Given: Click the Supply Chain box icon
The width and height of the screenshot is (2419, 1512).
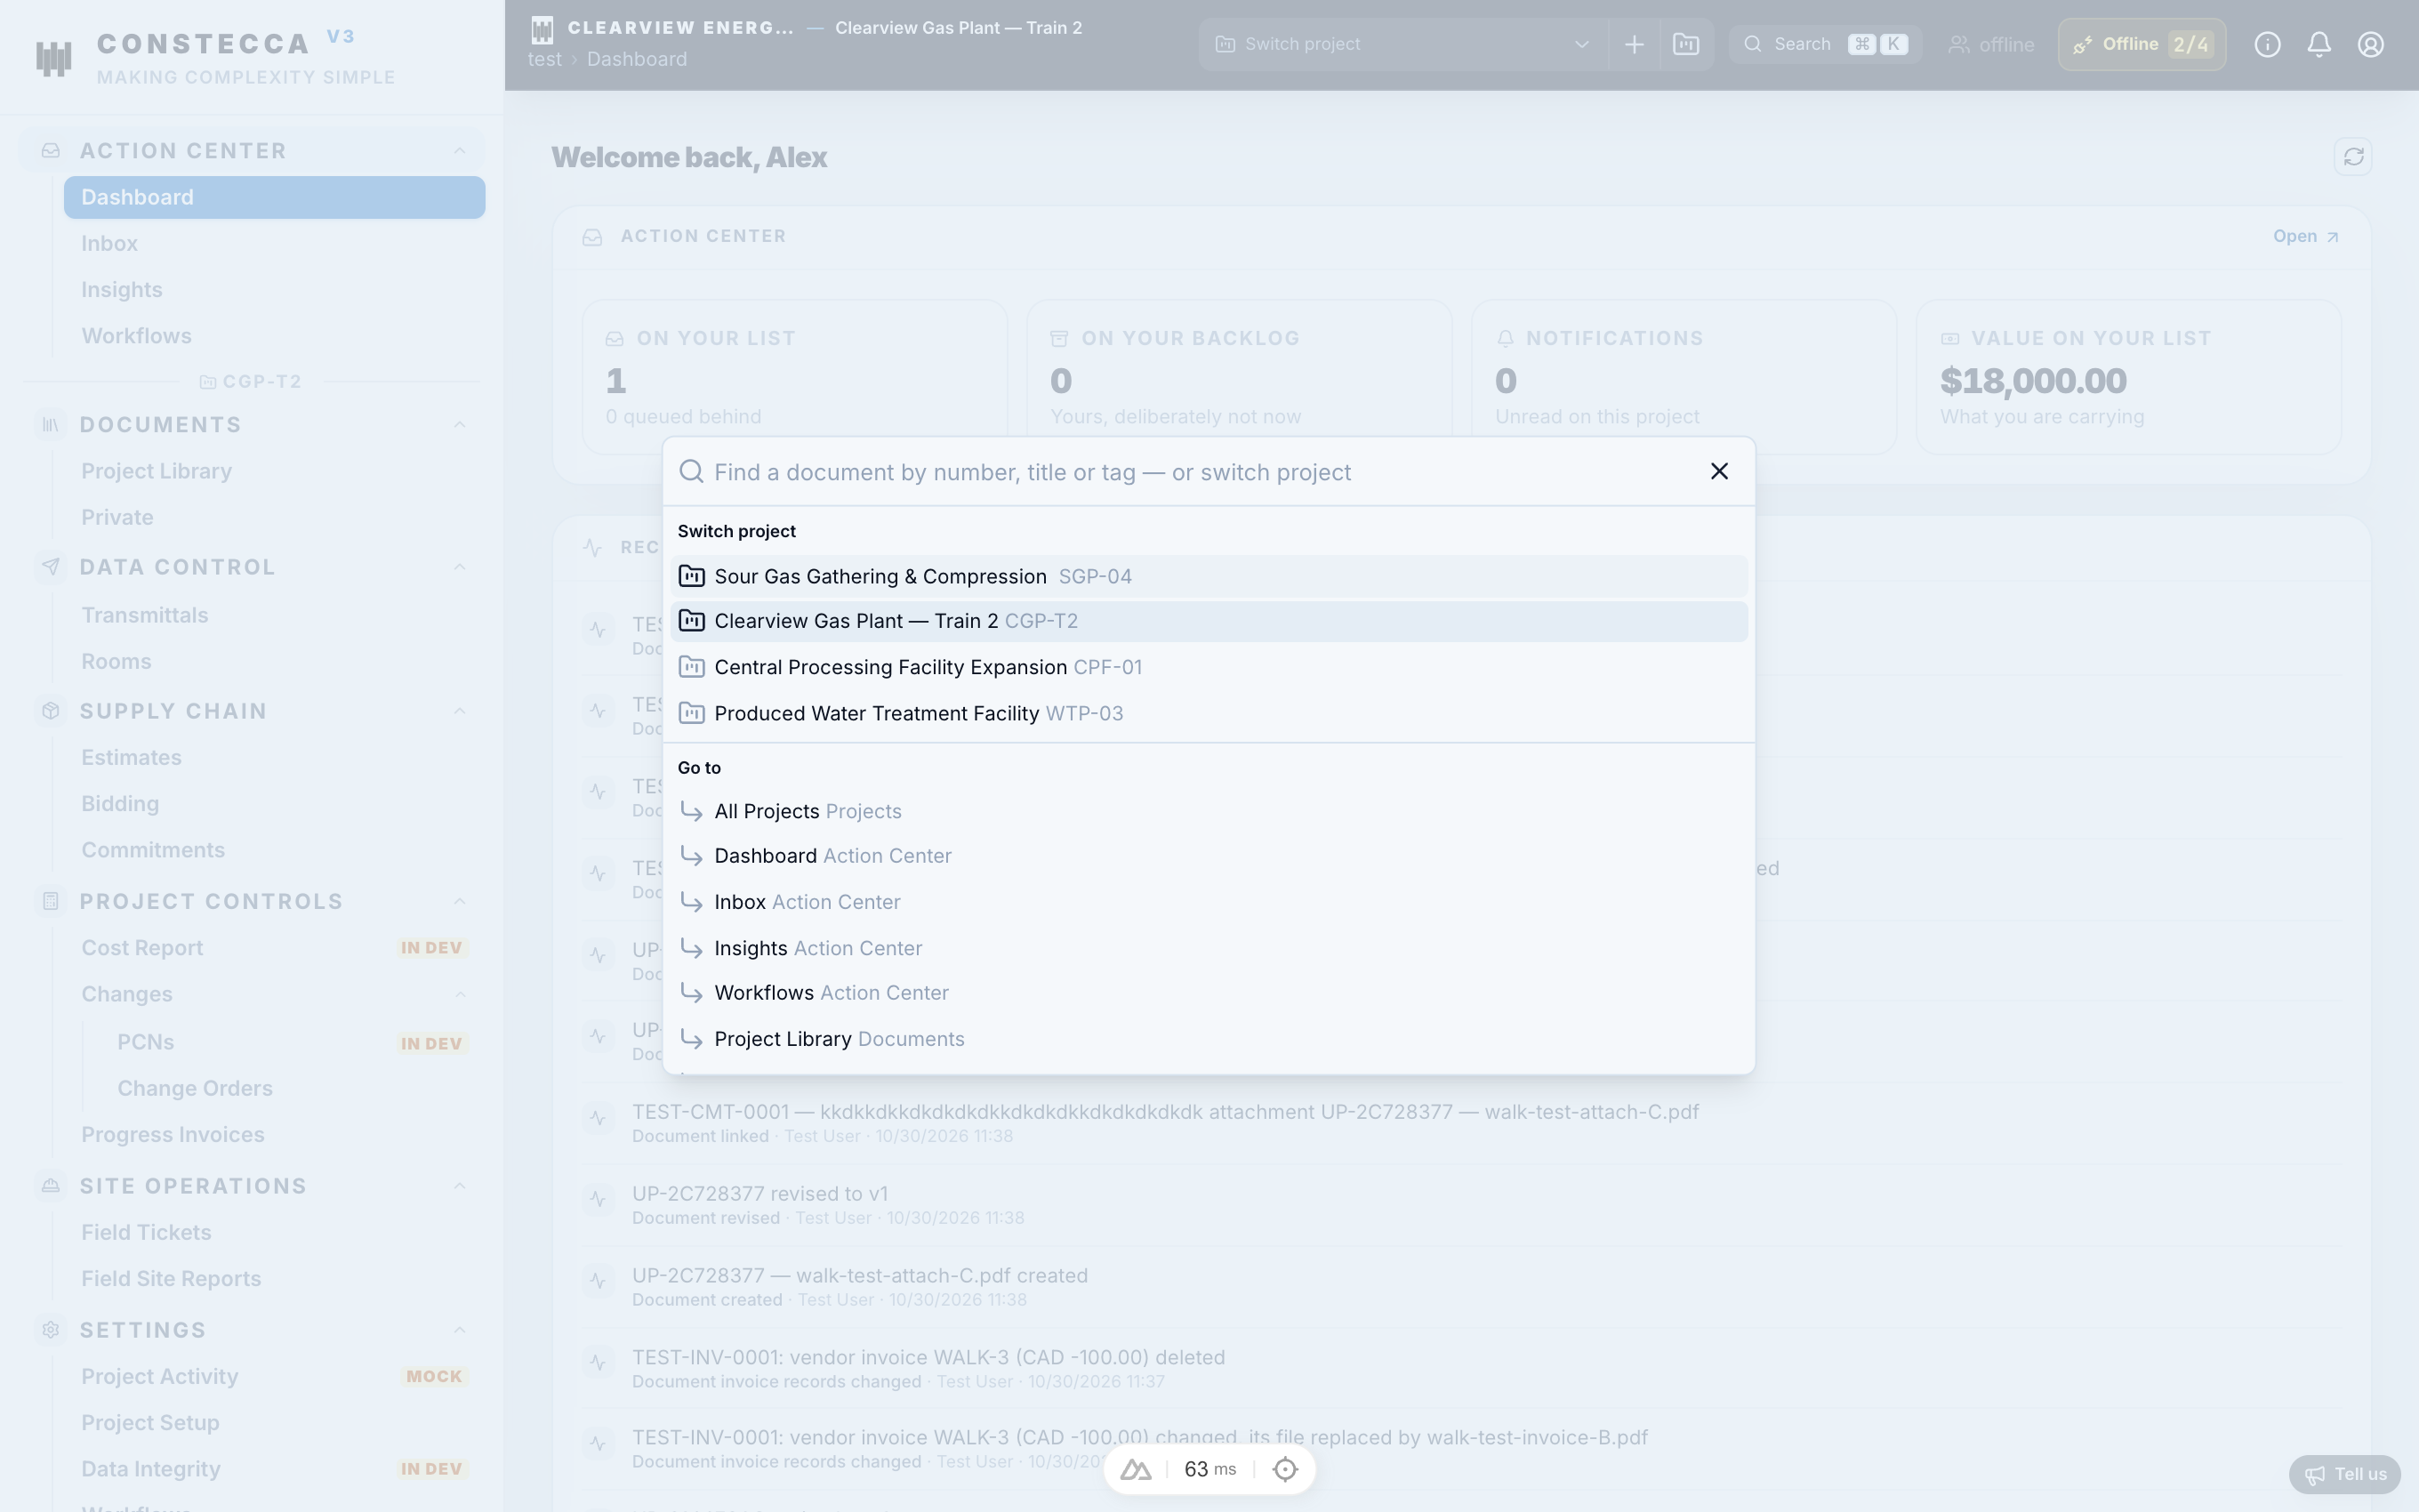Looking at the screenshot, I should (51, 711).
